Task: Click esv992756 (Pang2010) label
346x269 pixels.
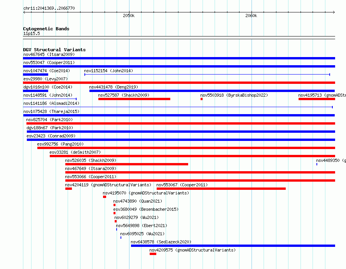Action: pos(60,144)
